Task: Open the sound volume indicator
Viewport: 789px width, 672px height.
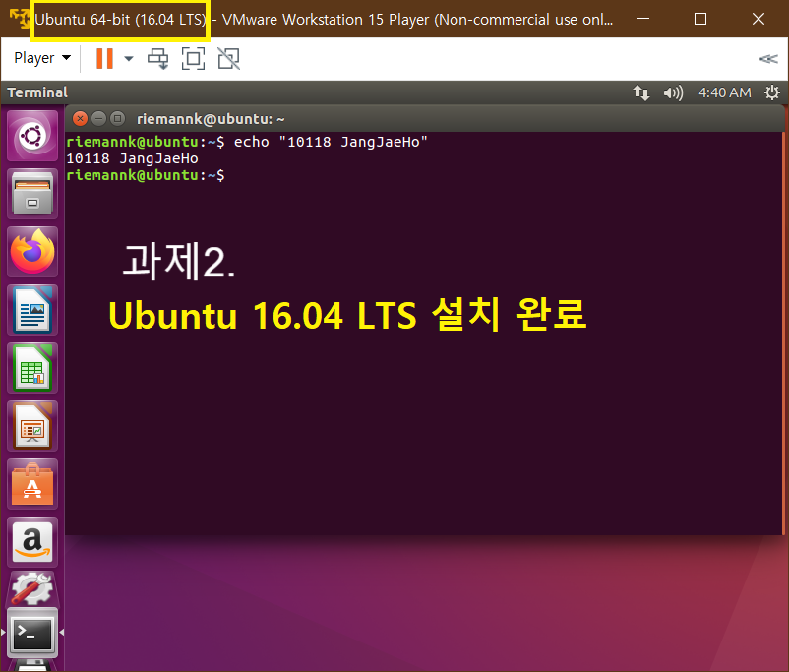Action: pyautogui.click(x=673, y=92)
